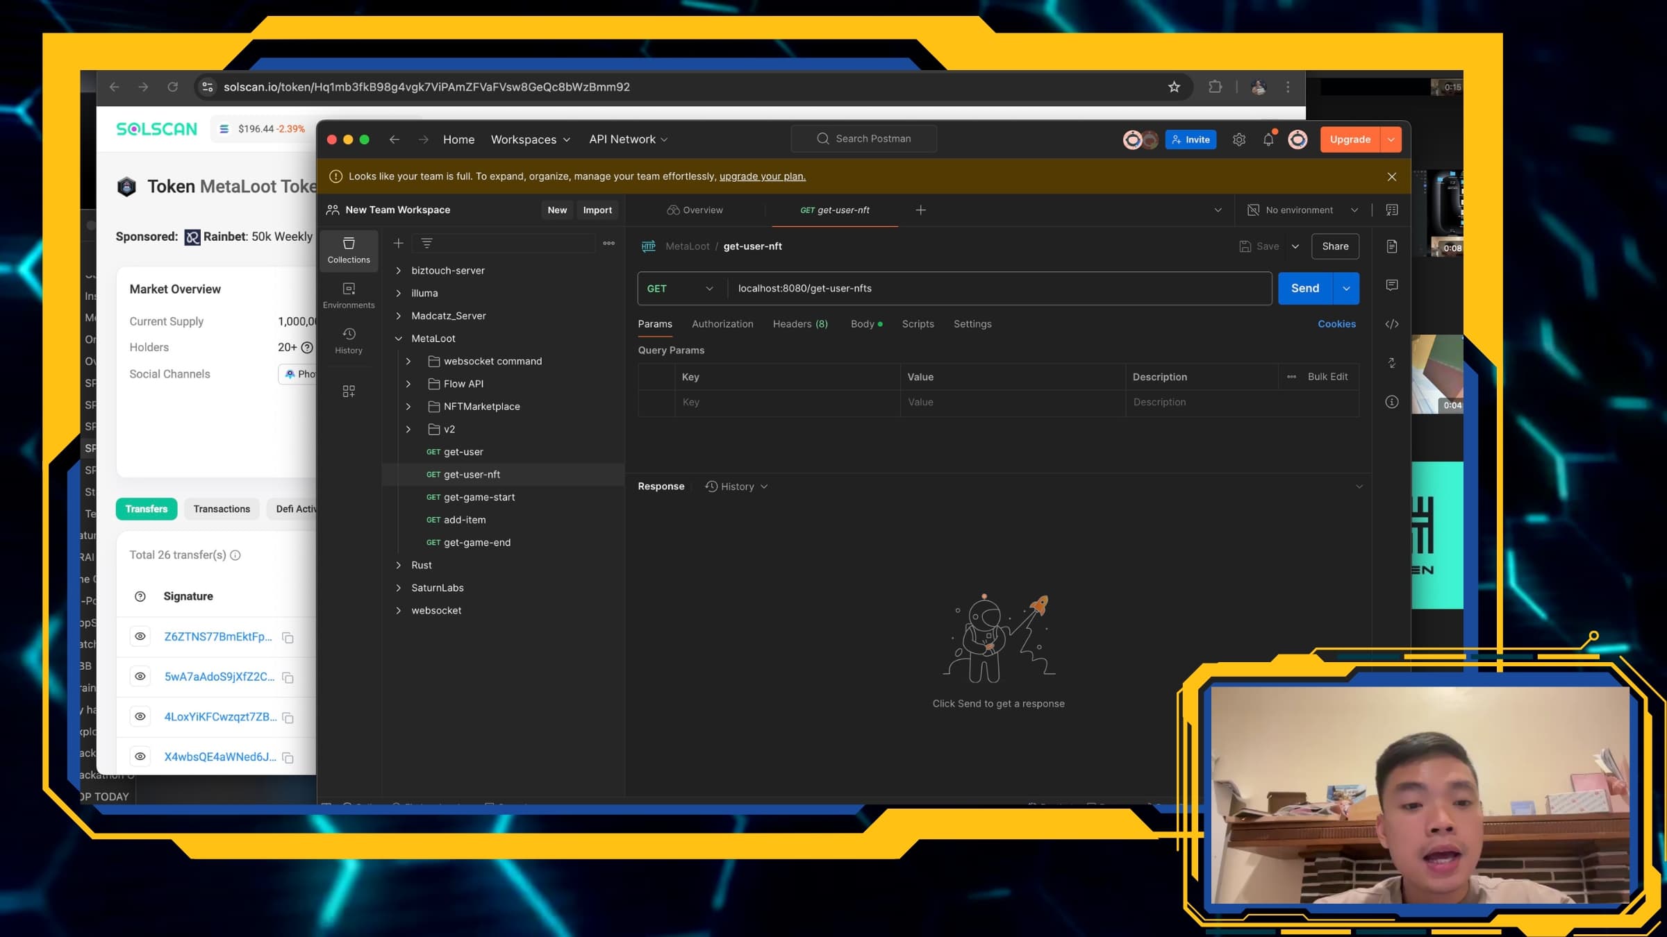The image size is (1667, 937).
Task: Open Postman settings gear icon
Action: (1239, 140)
